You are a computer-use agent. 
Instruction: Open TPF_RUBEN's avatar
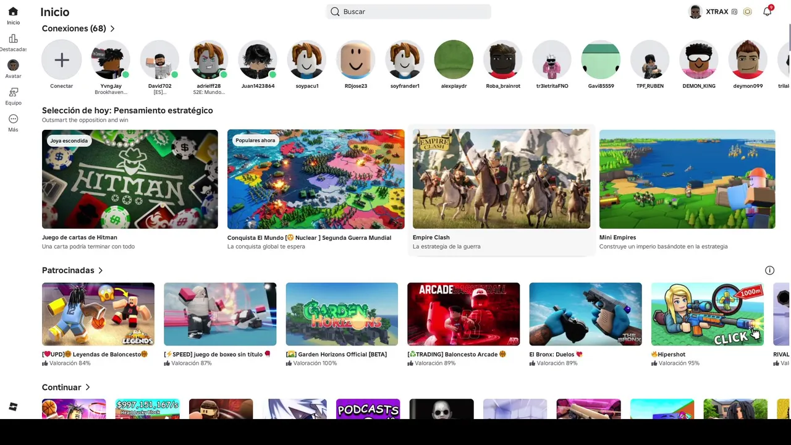(x=650, y=60)
